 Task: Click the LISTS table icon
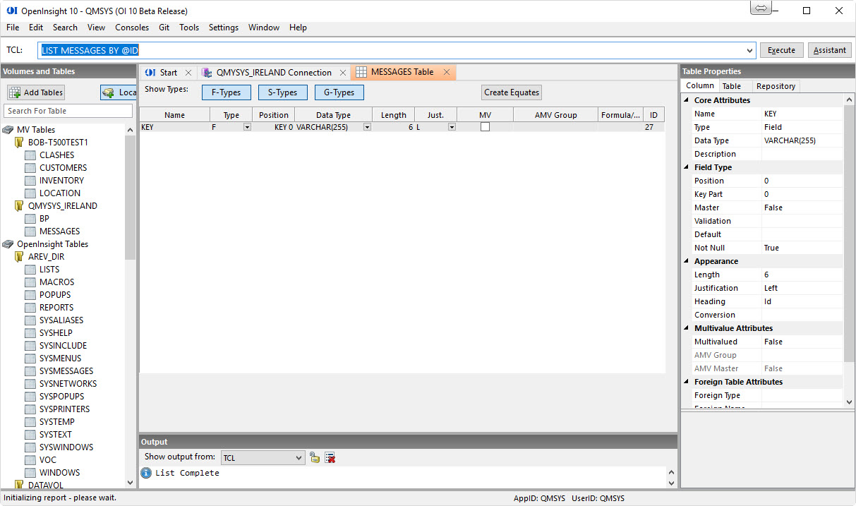coord(30,270)
